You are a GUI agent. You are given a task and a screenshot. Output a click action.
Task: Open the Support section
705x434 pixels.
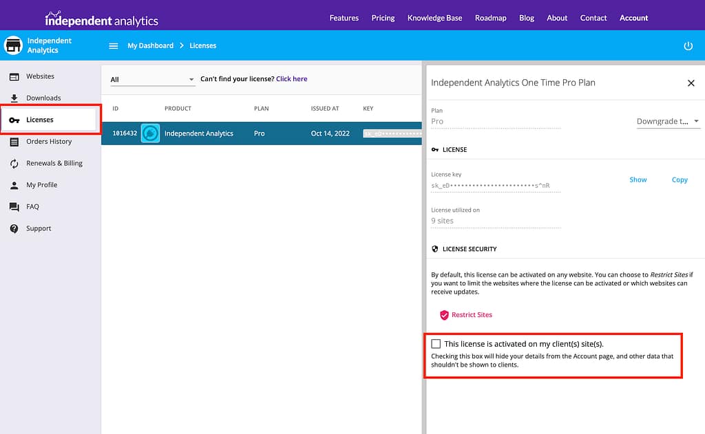coord(39,228)
